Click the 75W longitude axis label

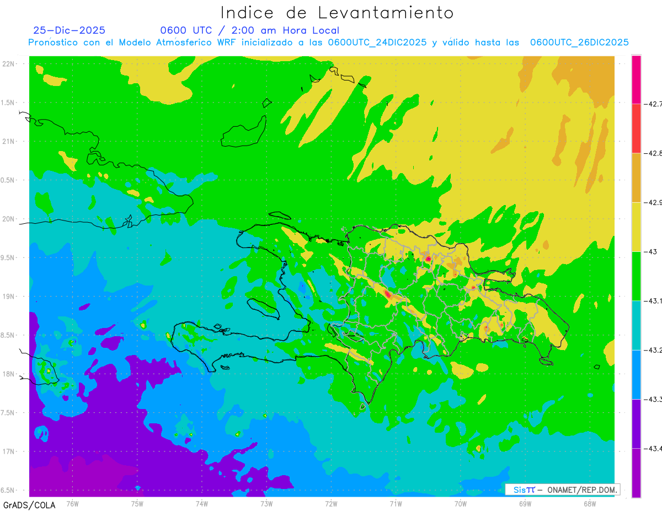[137, 503]
